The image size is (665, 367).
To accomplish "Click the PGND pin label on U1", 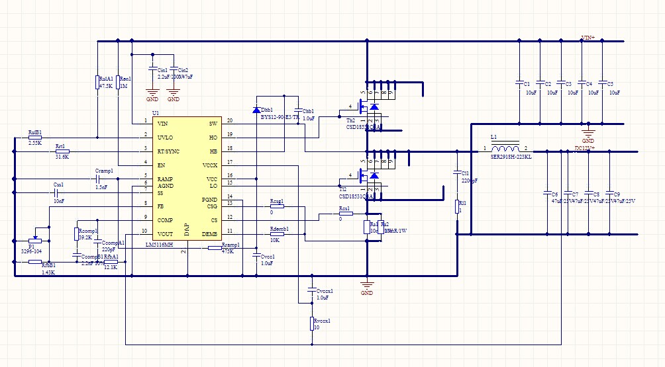I will 209,200.
